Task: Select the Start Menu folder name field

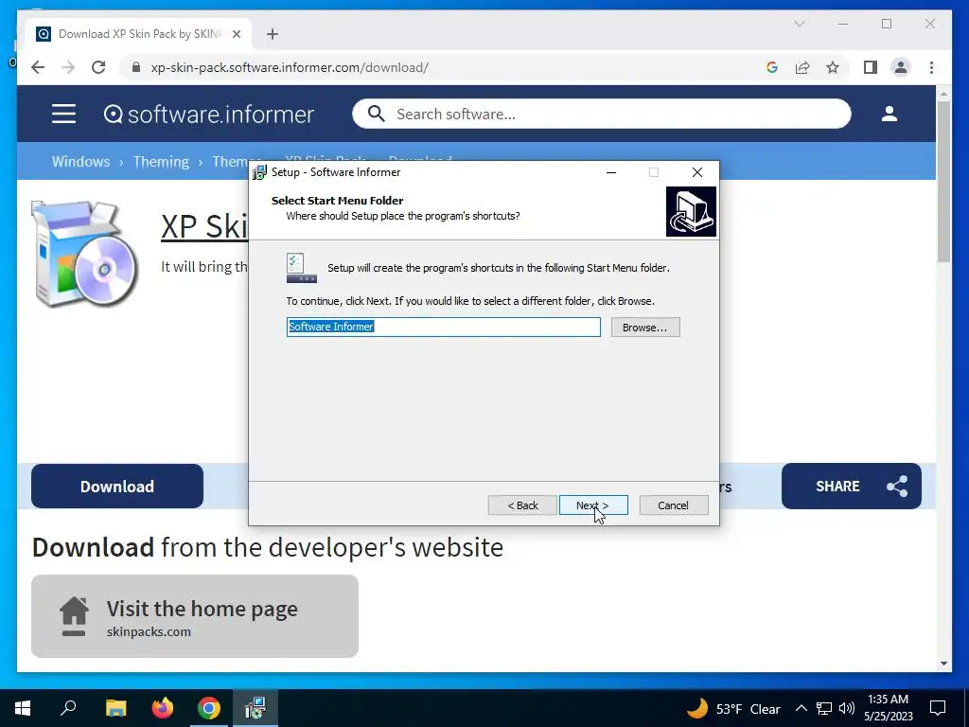Action: 443,327
